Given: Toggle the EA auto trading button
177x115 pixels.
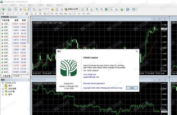Looking at the screenshot, I should tap(71, 9).
